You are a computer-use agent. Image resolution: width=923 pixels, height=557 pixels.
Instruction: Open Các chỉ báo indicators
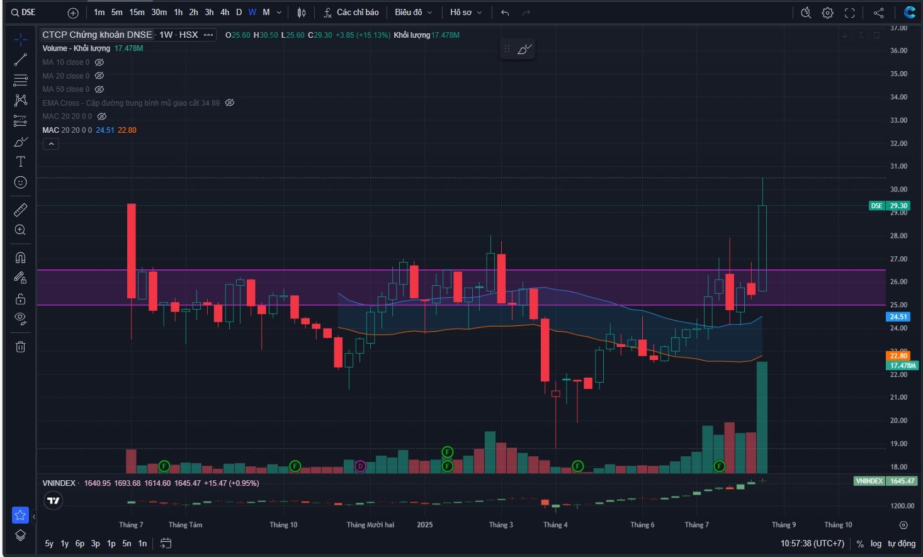point(351,13)
